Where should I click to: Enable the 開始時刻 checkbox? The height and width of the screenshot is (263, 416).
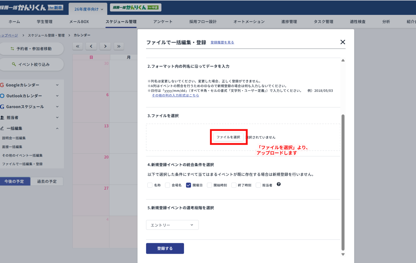[209, 185]
